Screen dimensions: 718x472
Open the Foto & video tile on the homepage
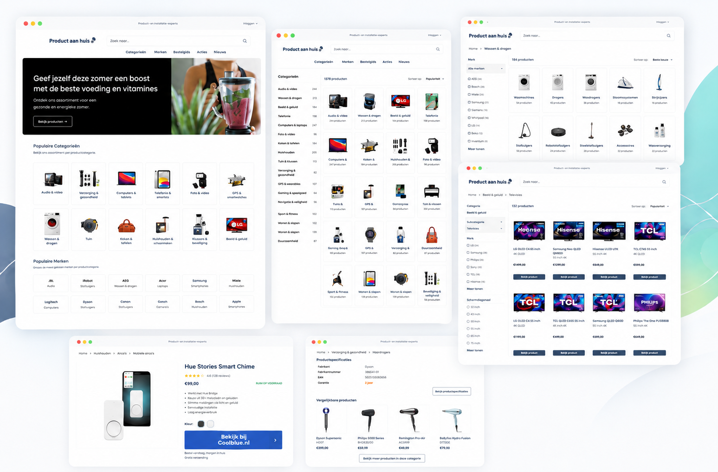(200, 184)
